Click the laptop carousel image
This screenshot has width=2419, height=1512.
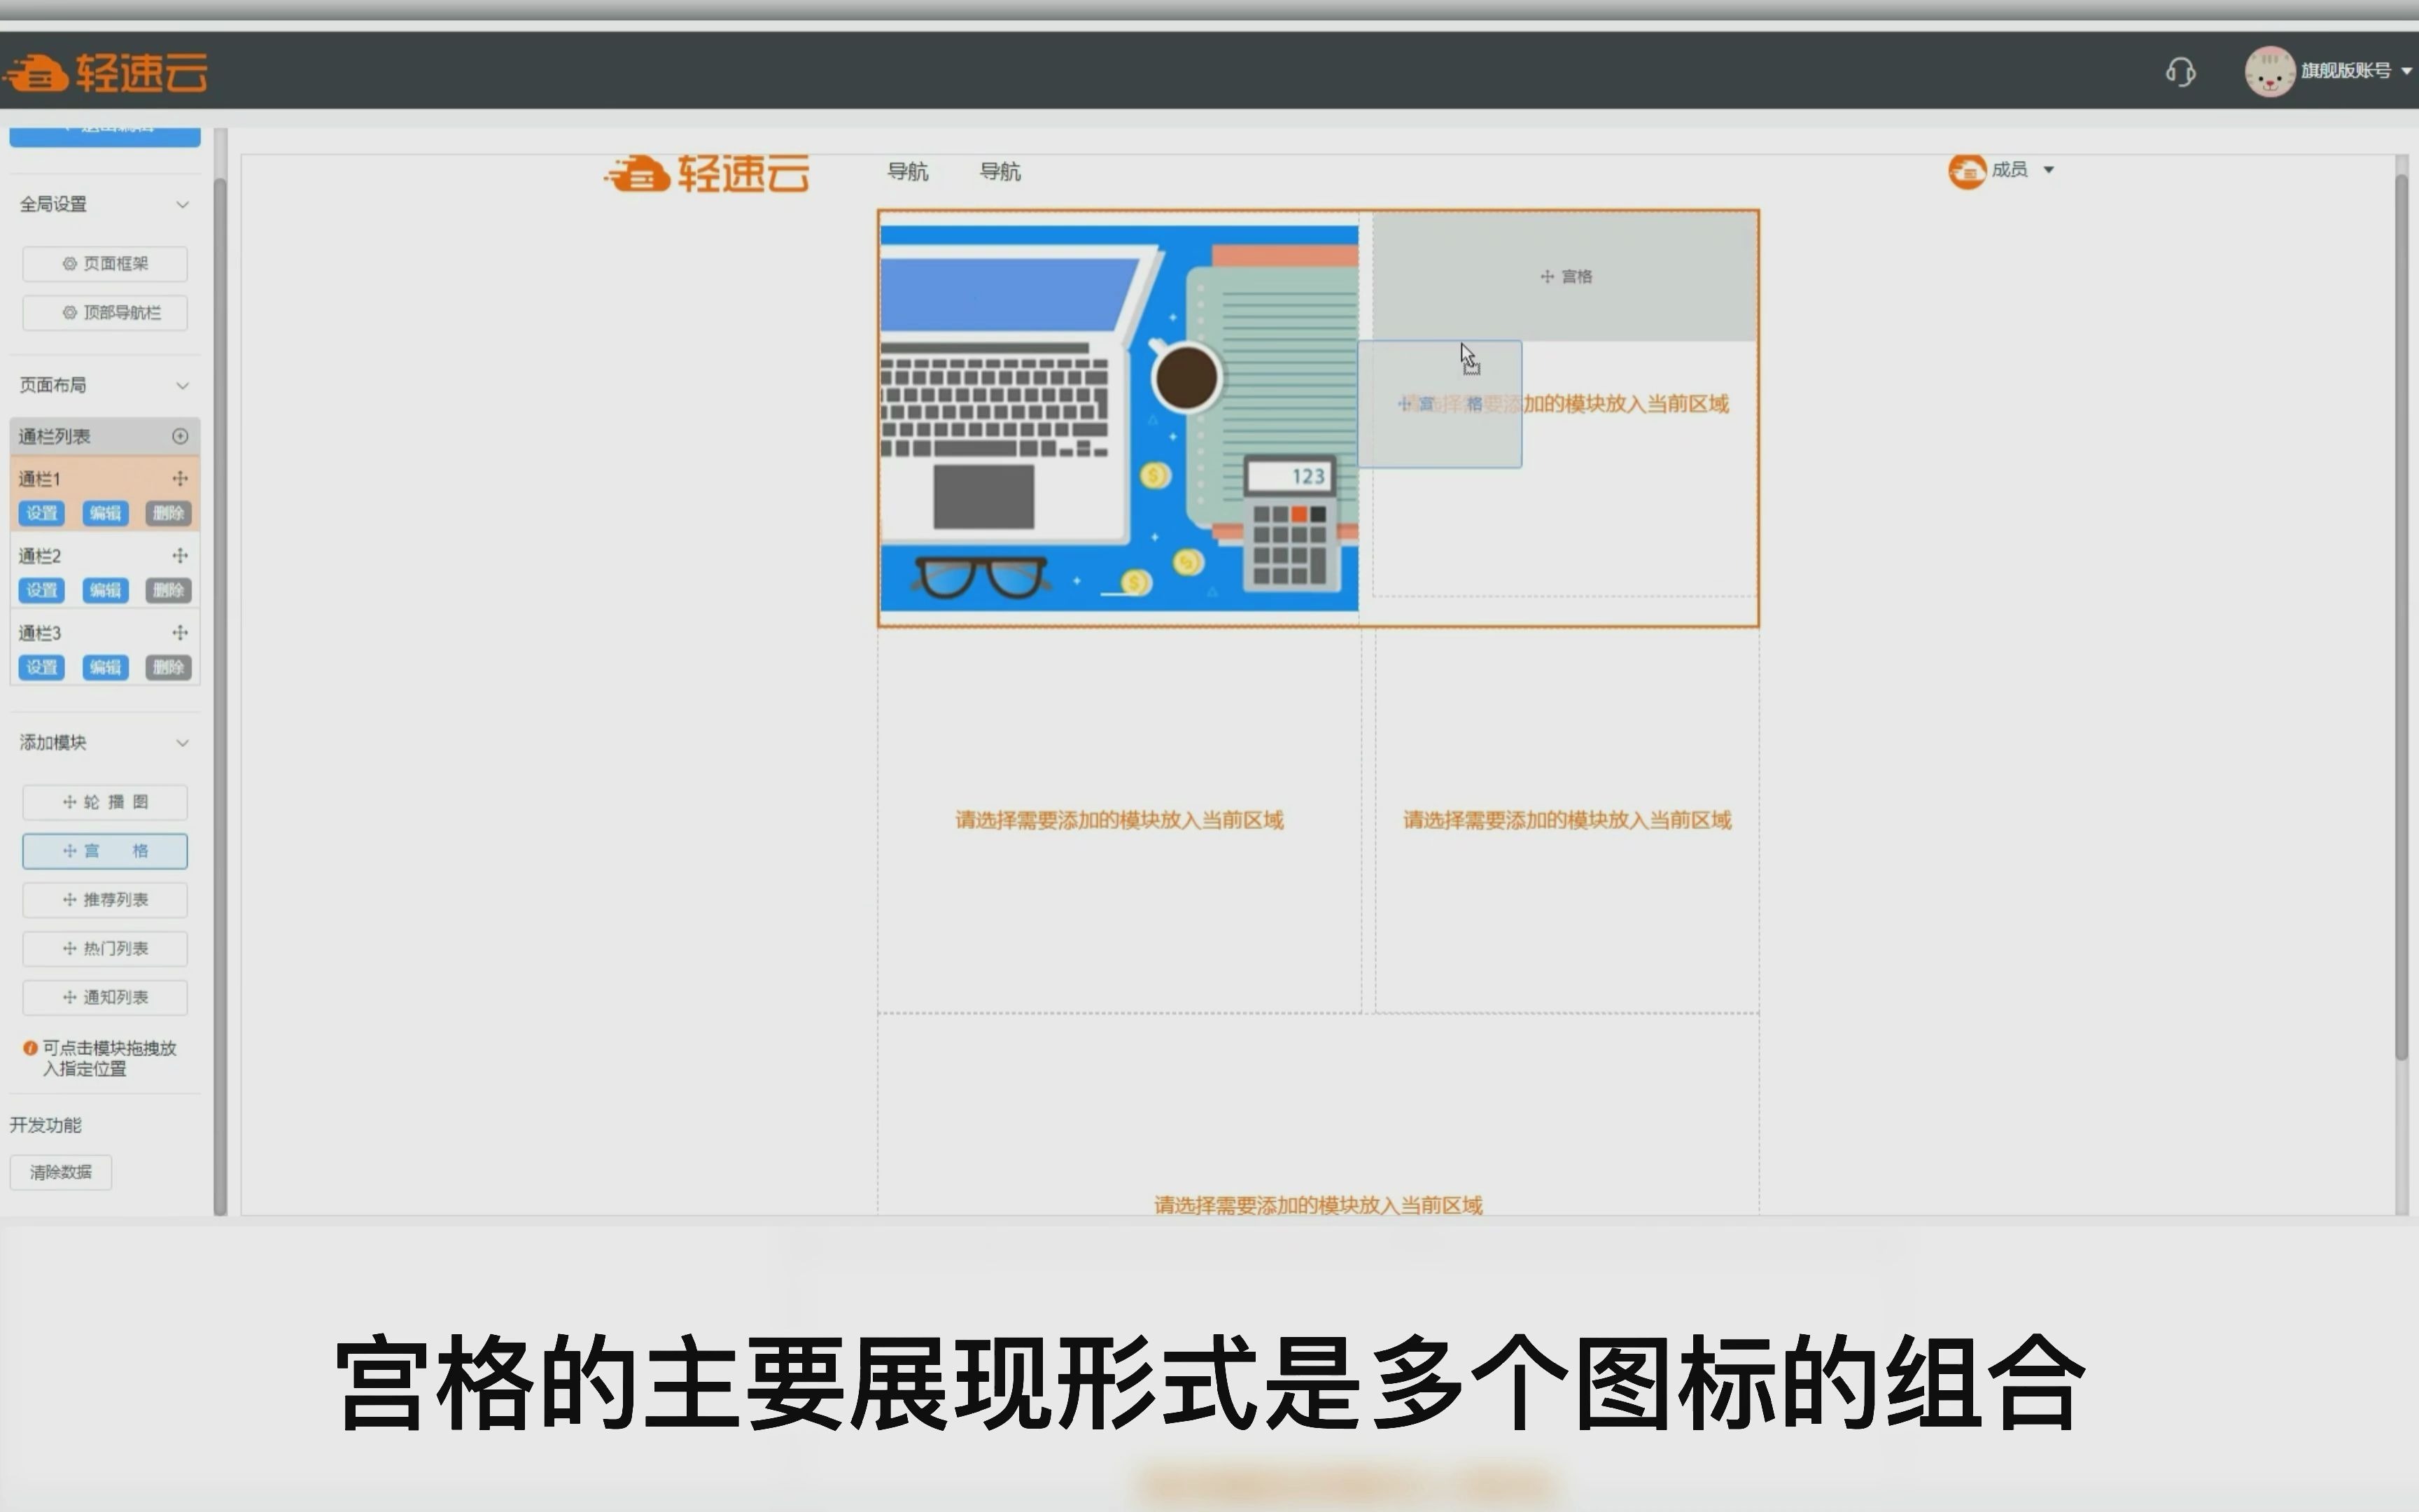(1119, 418)
